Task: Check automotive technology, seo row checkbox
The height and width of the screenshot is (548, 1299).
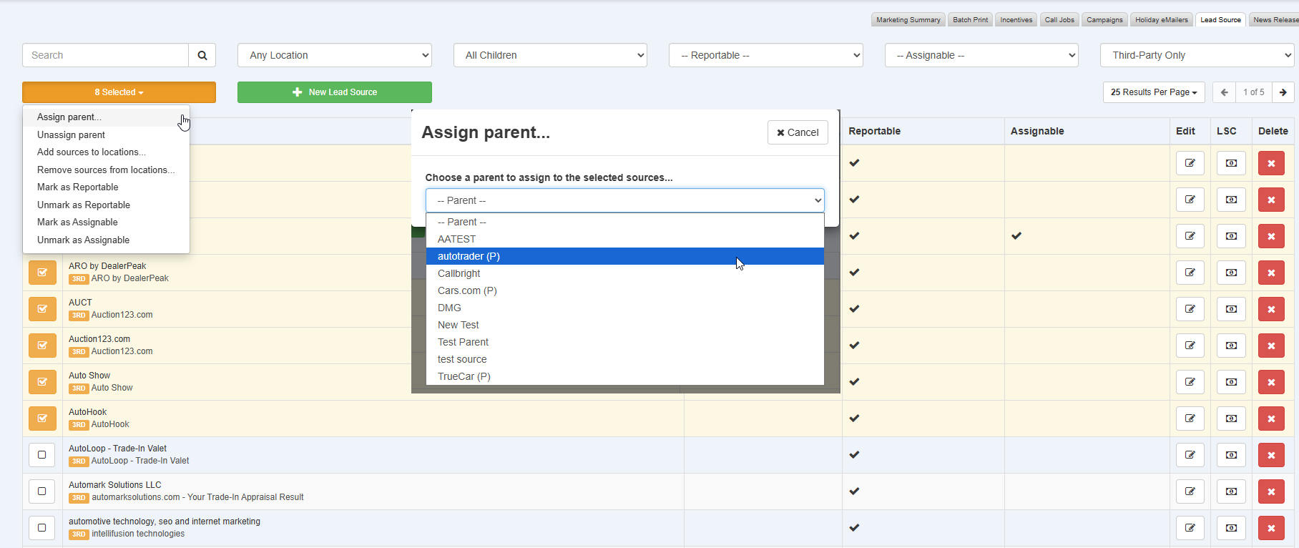Action: (x=42, y=528)
